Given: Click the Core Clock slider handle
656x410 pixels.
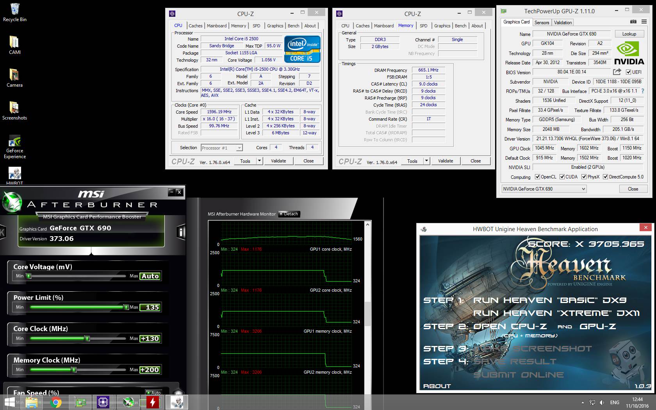Looking at the screenshot, I should (87, 339).
